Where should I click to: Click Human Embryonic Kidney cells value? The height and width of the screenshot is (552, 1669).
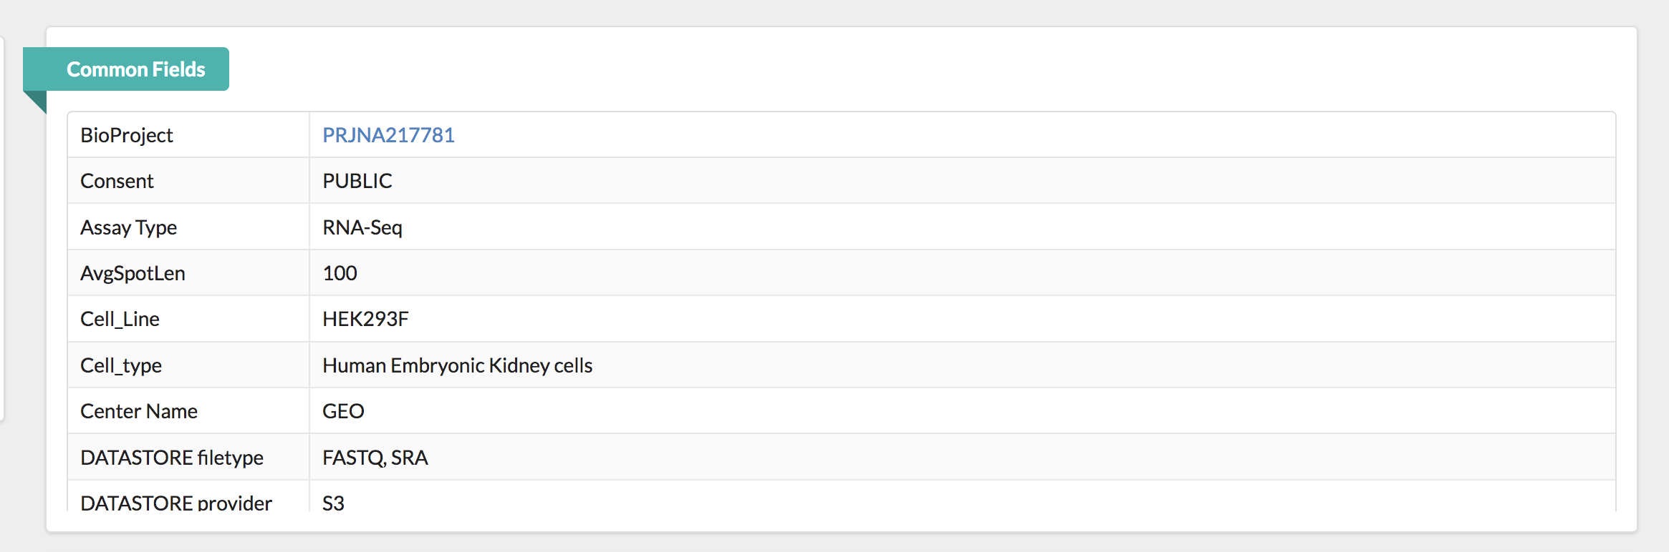pyautogui.click(x=457, y=365)
